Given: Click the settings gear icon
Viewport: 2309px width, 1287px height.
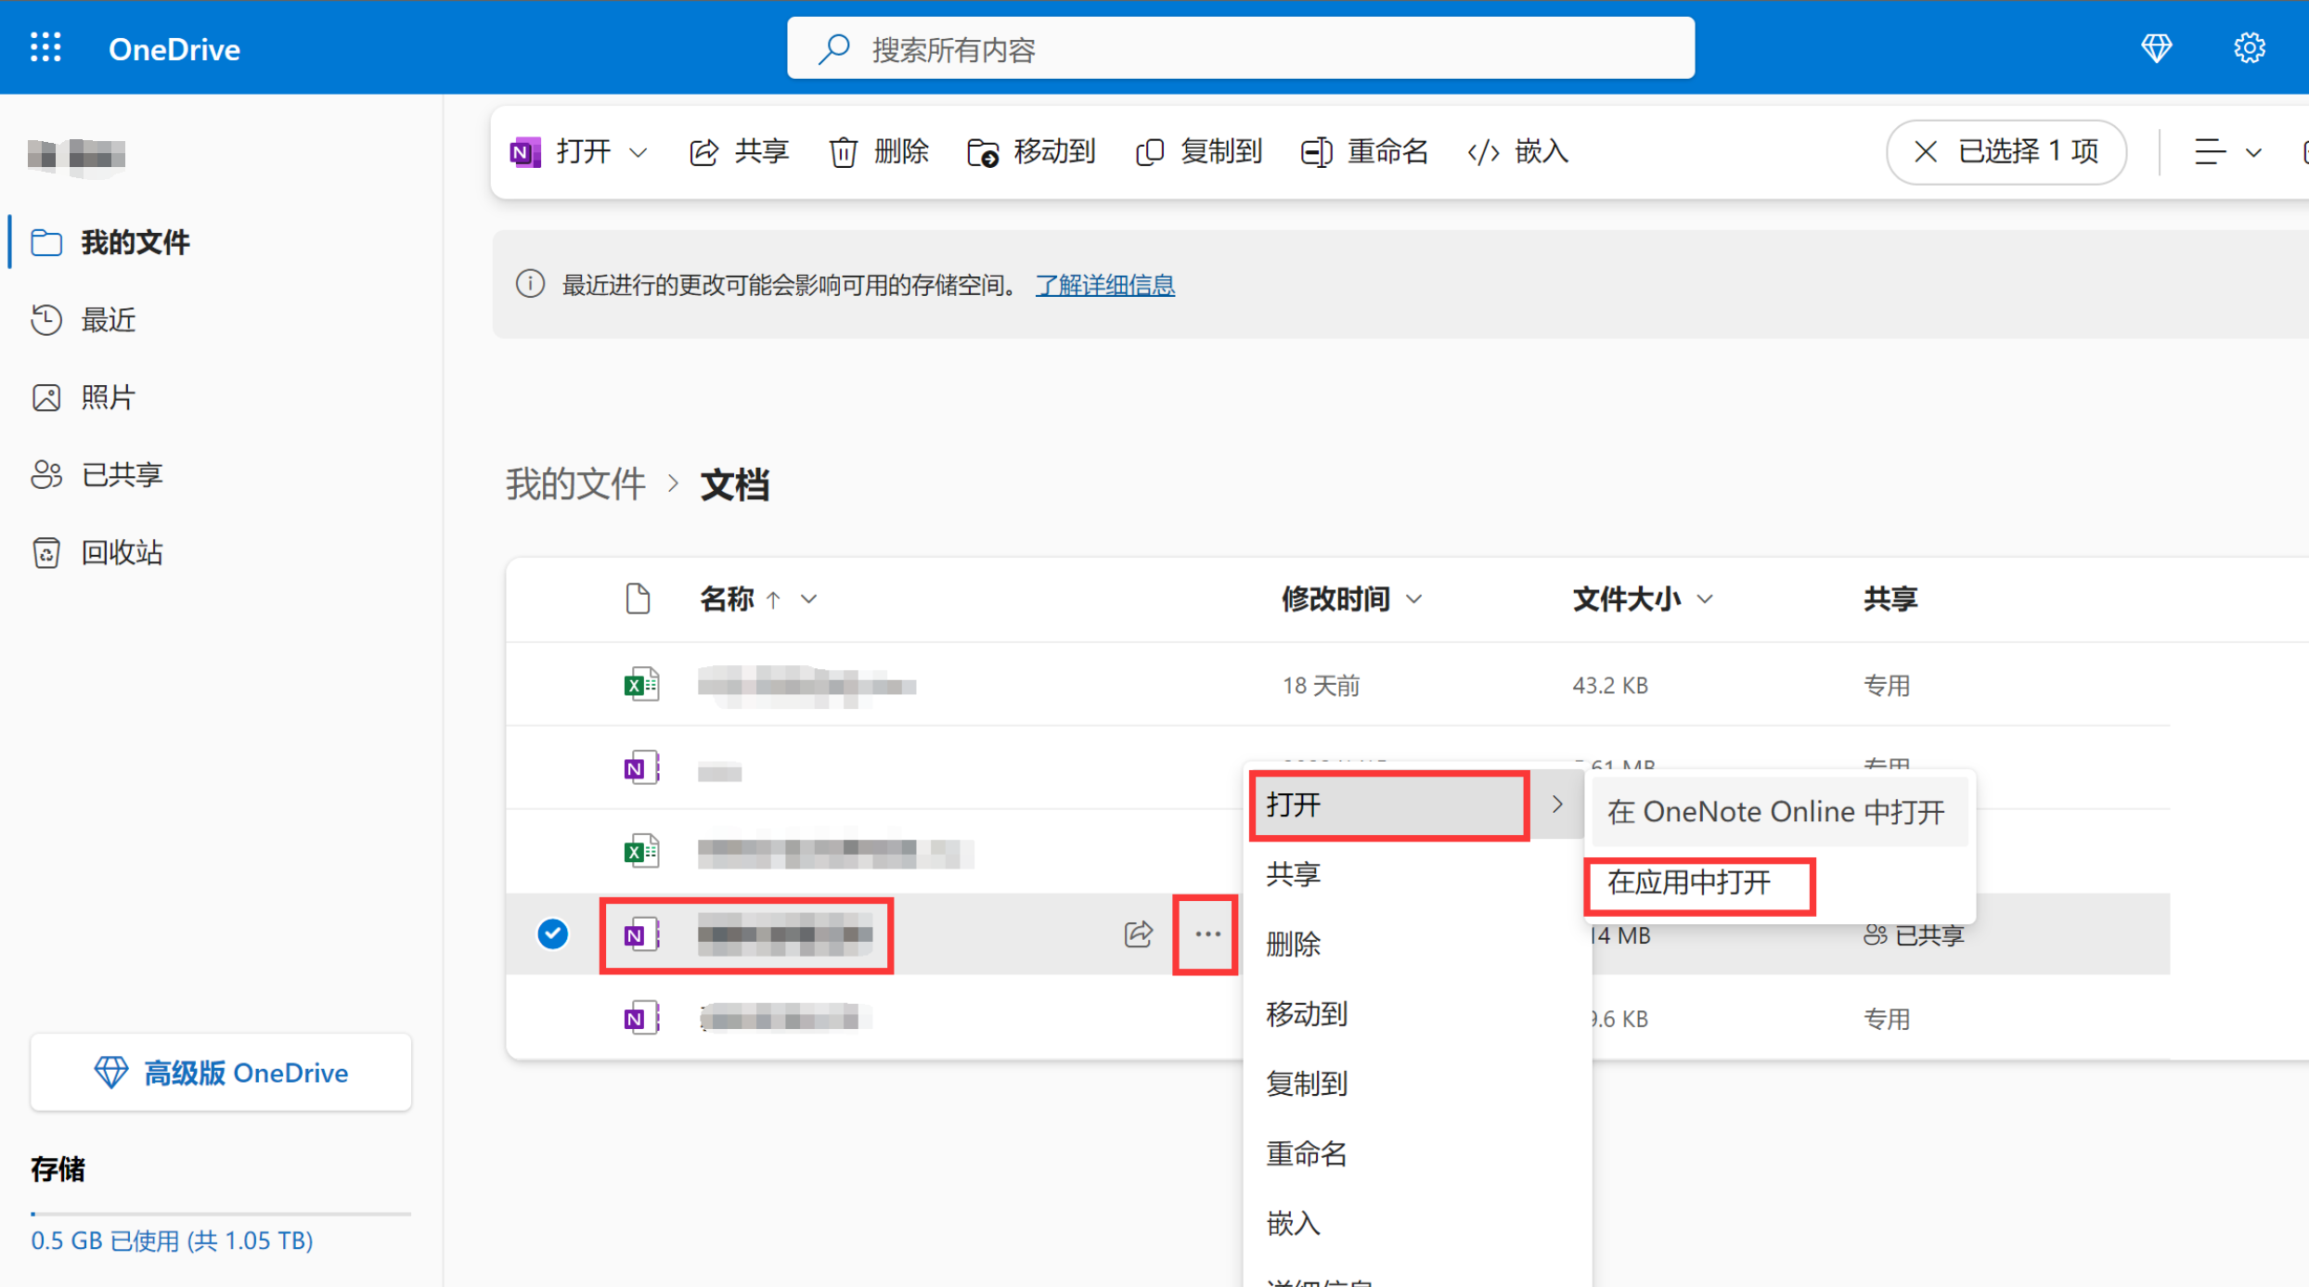Looking at the screenshot, I should click(x=2249, y=47).
